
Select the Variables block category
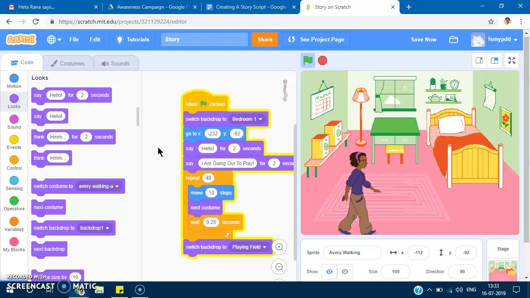click(x=14, y=224)
